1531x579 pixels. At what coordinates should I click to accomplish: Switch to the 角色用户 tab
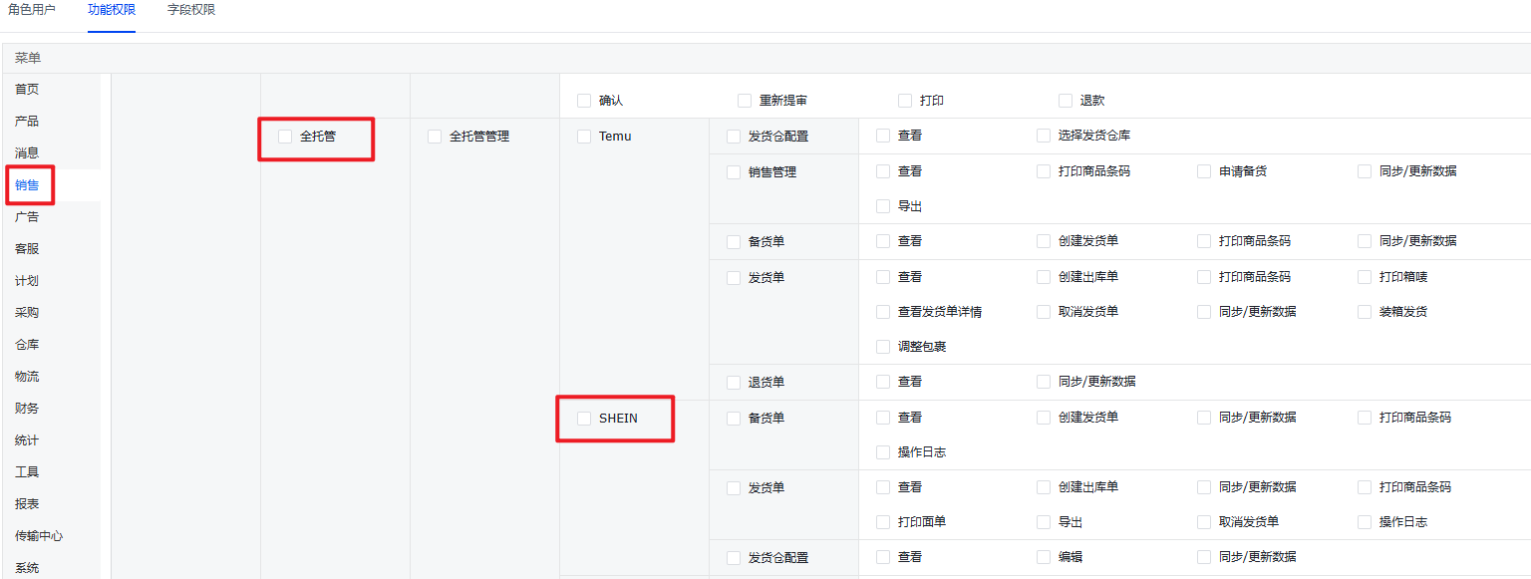point(32,10)
